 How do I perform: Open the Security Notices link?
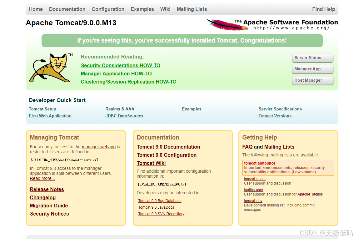click(49, 214)
